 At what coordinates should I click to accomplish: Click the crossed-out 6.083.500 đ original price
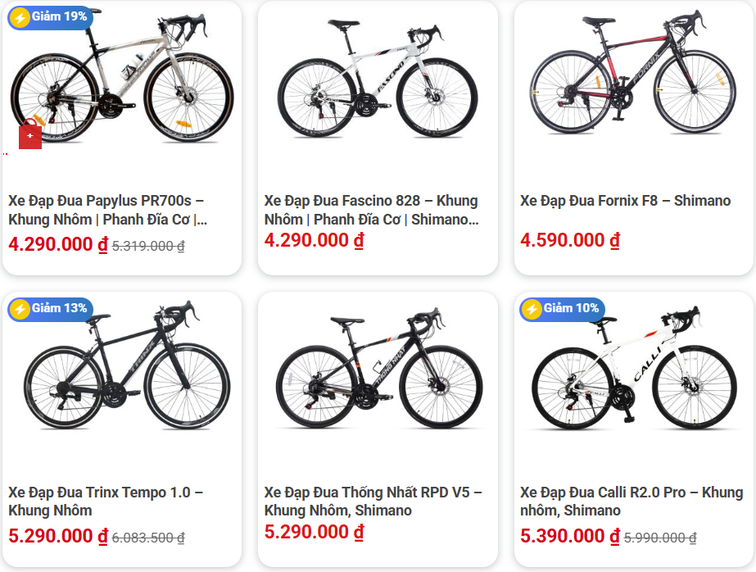(148, 538)
